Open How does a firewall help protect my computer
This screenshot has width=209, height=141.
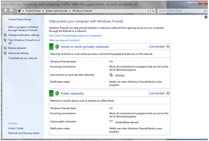[x=75, y=36]
